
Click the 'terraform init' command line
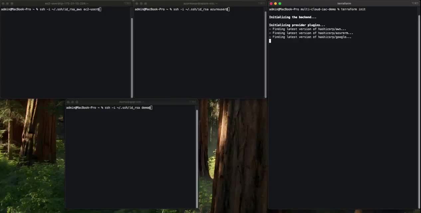tap(317, 9)
